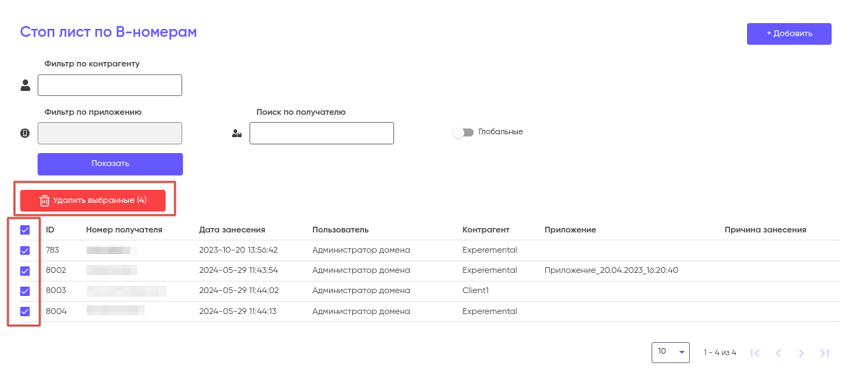862x392 pixels.
Task: Go to the last page
Action: point(824,353)
